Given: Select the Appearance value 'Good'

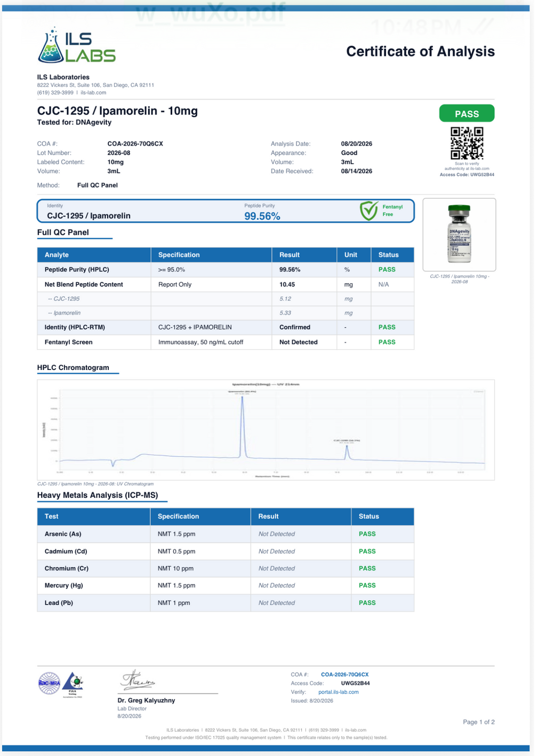Looking at the screenshot, I should [349, 153].
